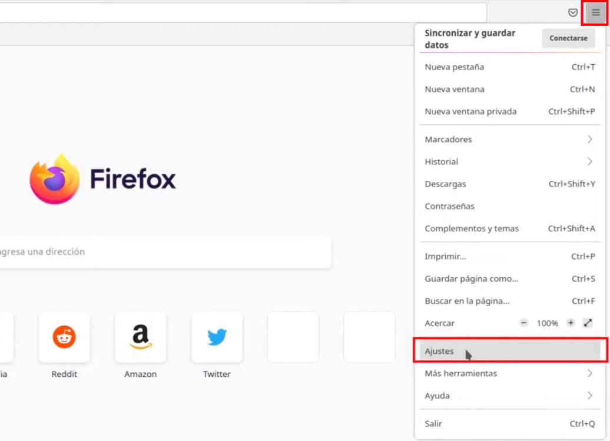Click the second empty shortcut tile
610x441 pixels.
click(369, 337)
